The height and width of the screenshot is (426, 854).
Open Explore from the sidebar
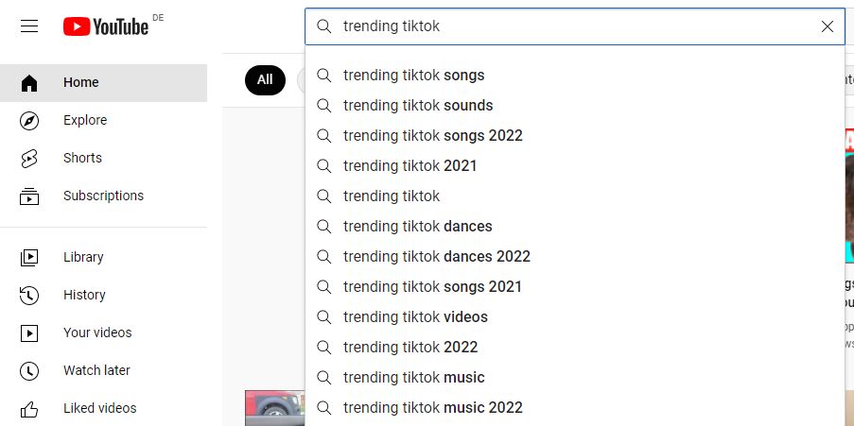[85, 120]
